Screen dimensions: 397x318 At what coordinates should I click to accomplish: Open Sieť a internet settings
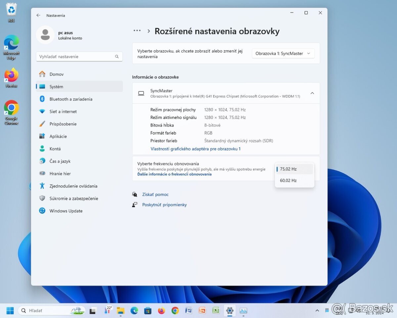click(63, 112)
